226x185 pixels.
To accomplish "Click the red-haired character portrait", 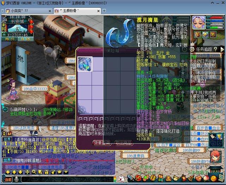I will [x=215, y=156].
